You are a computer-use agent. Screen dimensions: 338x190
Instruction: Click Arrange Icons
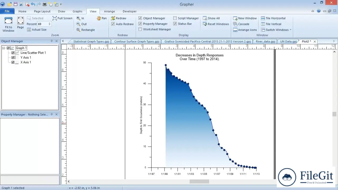click(x=245, y=30)
